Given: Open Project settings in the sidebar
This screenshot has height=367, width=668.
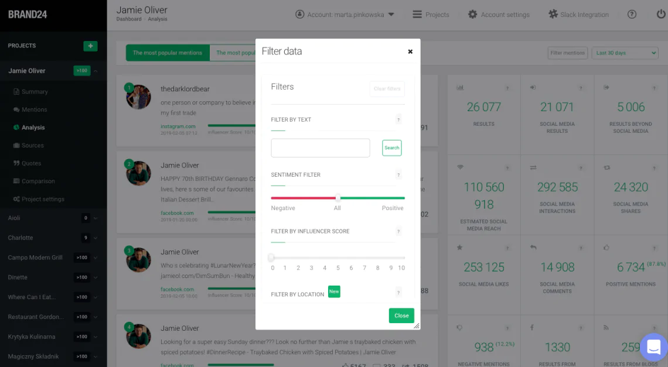Looking at the screenshot, I should (x=43, y=199).
